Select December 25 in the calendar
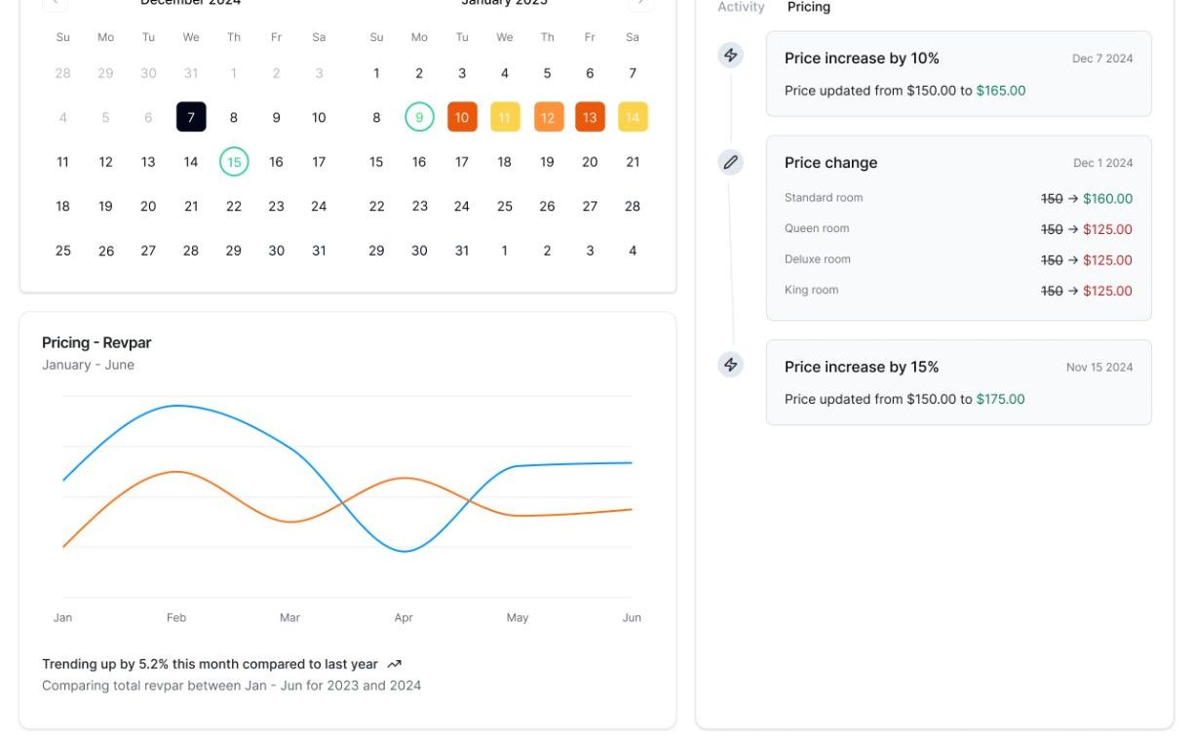This screenshot has height=746, width=1193. tap(63, 251)
